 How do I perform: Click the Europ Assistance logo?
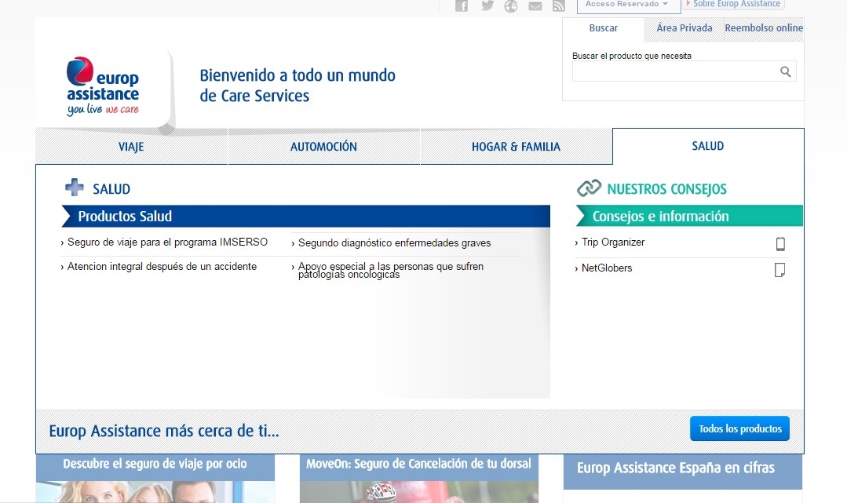pos(103,86)
